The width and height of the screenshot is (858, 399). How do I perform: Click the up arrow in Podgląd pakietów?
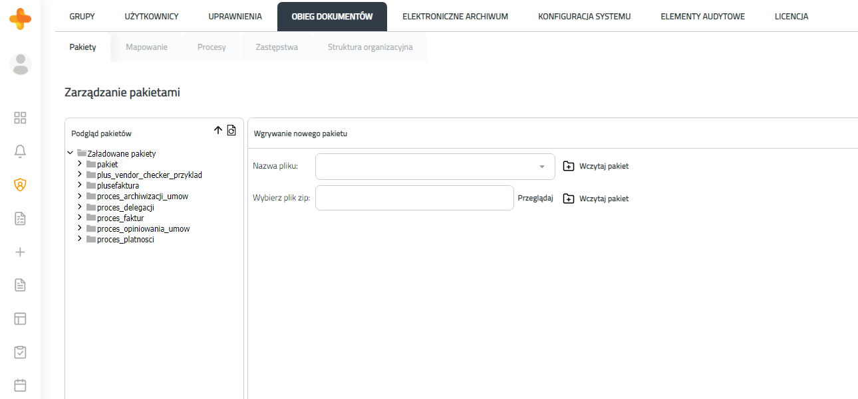(x=218, y=130)
